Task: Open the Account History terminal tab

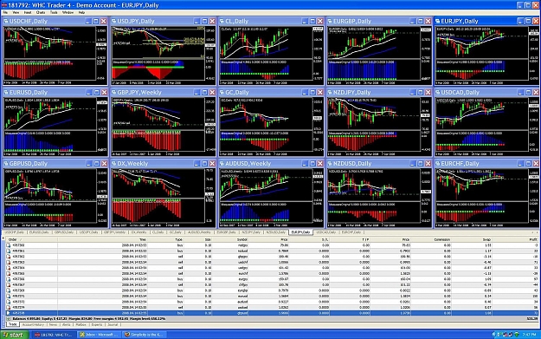Action: (x=33, y=325)
